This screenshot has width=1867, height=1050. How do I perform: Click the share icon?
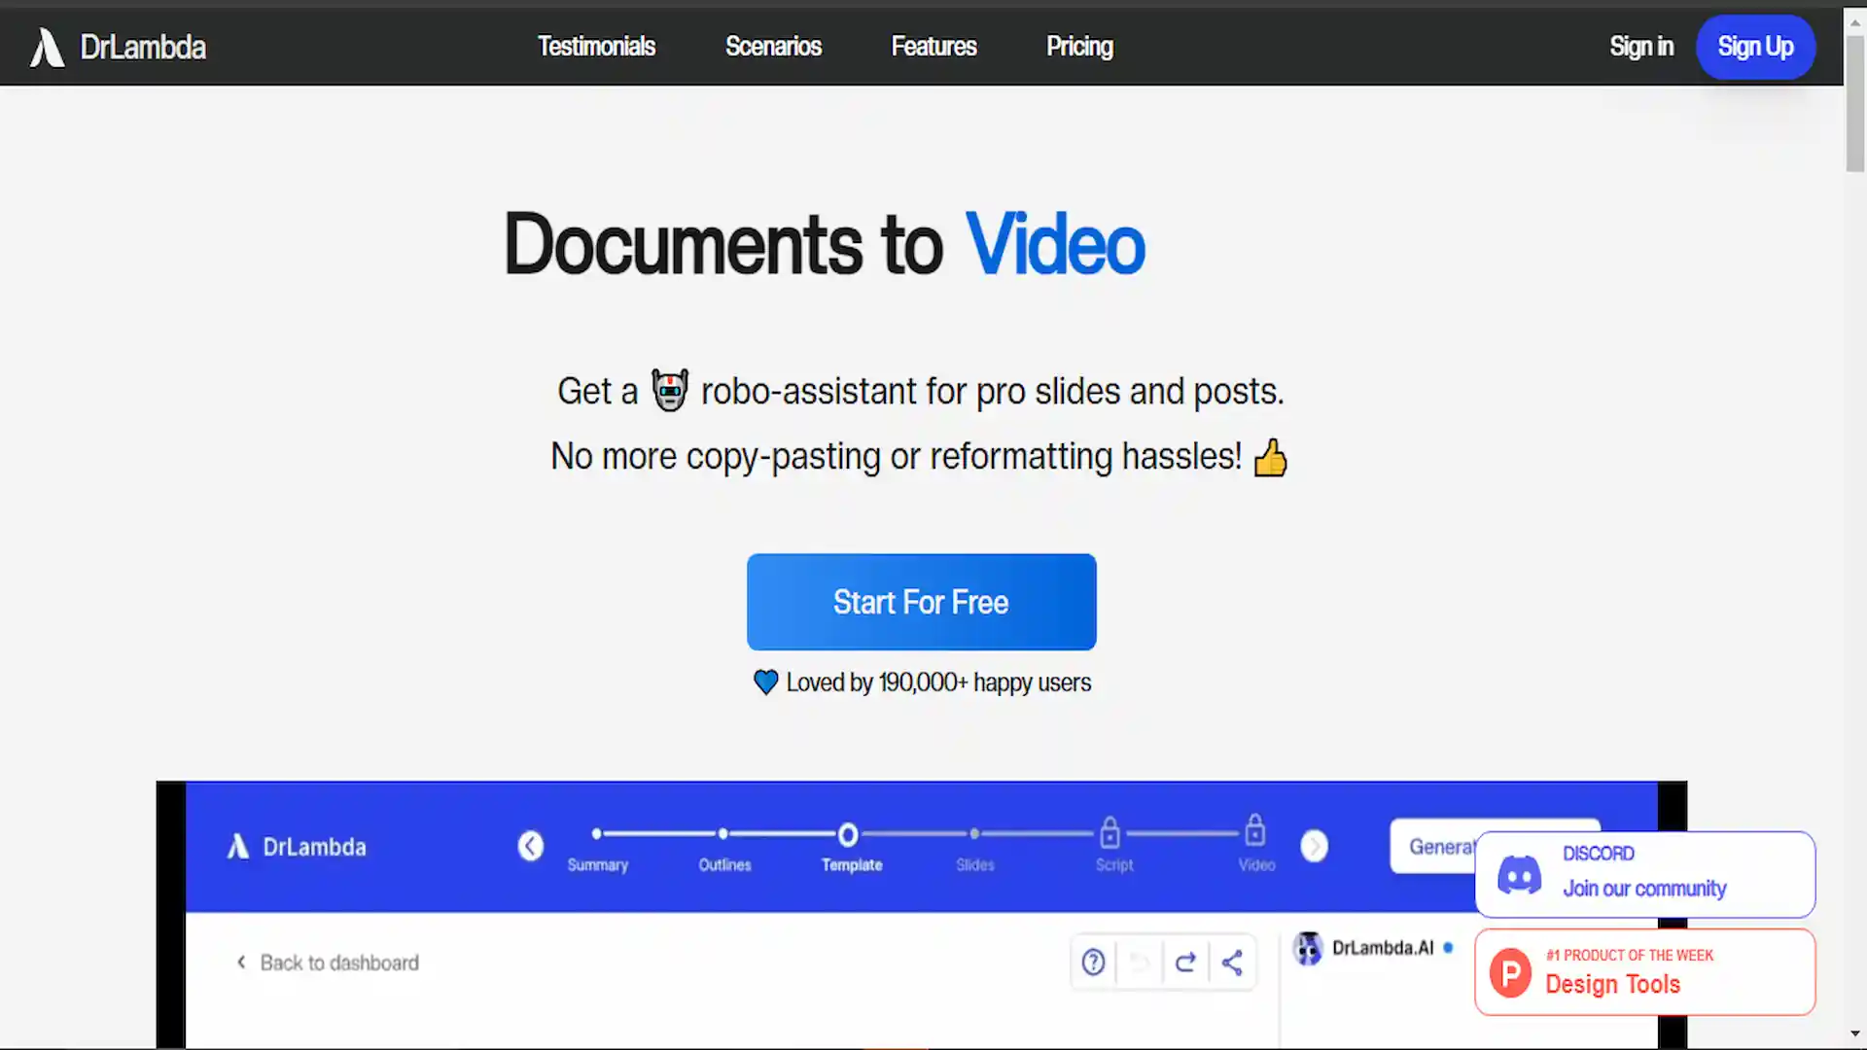(x=1232, y=962)
